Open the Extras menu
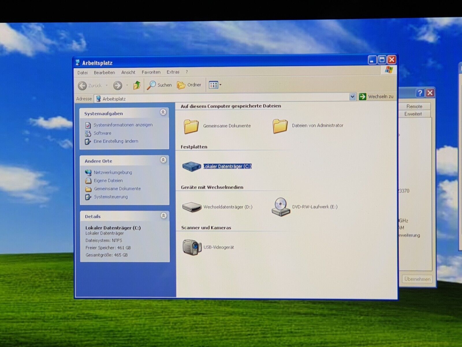 coord(173,72)
